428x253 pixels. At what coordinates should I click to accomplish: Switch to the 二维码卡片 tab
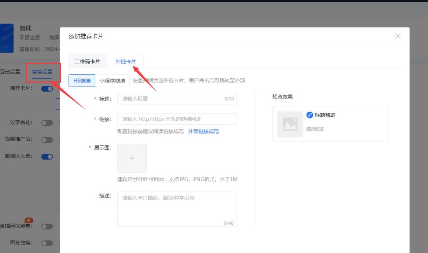click(x=88, y=61)
